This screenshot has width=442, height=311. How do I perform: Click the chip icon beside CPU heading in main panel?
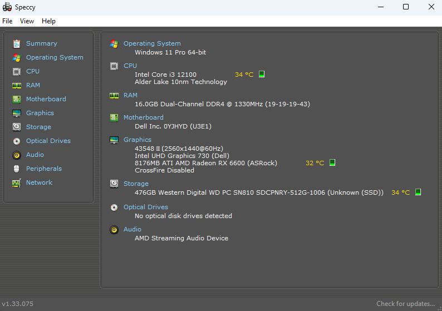click(114, 66)
